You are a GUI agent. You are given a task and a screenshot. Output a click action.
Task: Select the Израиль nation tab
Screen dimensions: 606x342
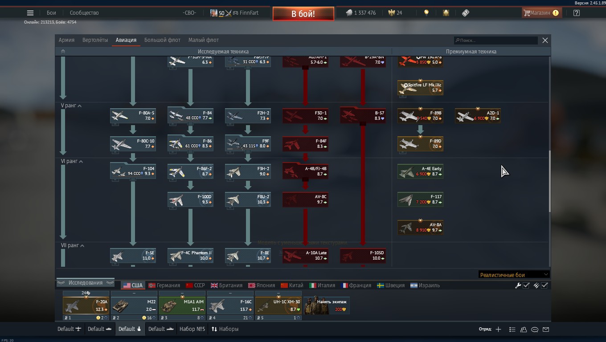(x=425, y=285)
